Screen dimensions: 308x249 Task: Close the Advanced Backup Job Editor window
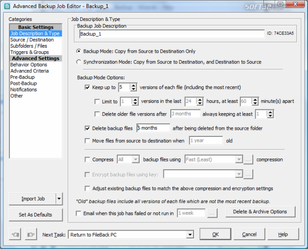pos(295,4)
